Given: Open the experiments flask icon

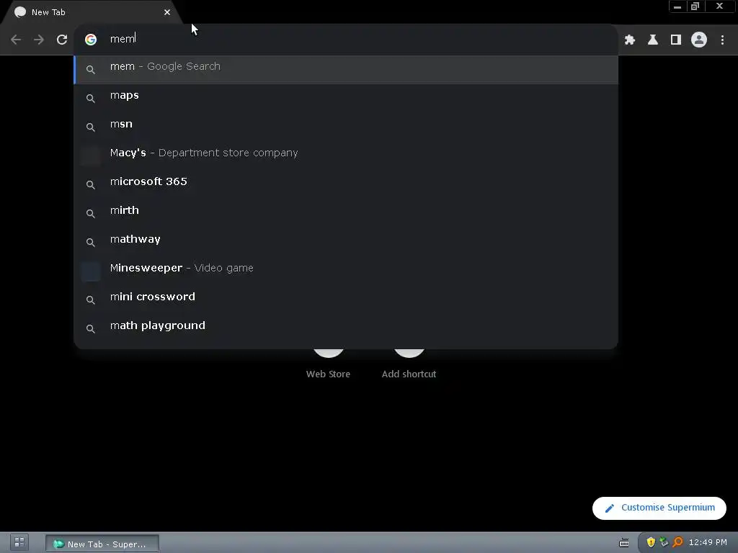Looking at the screenshot, I should (653, 40).
